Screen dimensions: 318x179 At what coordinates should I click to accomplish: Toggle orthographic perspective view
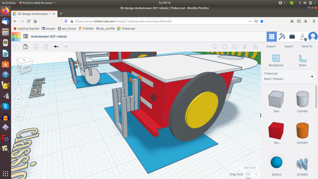18,117
